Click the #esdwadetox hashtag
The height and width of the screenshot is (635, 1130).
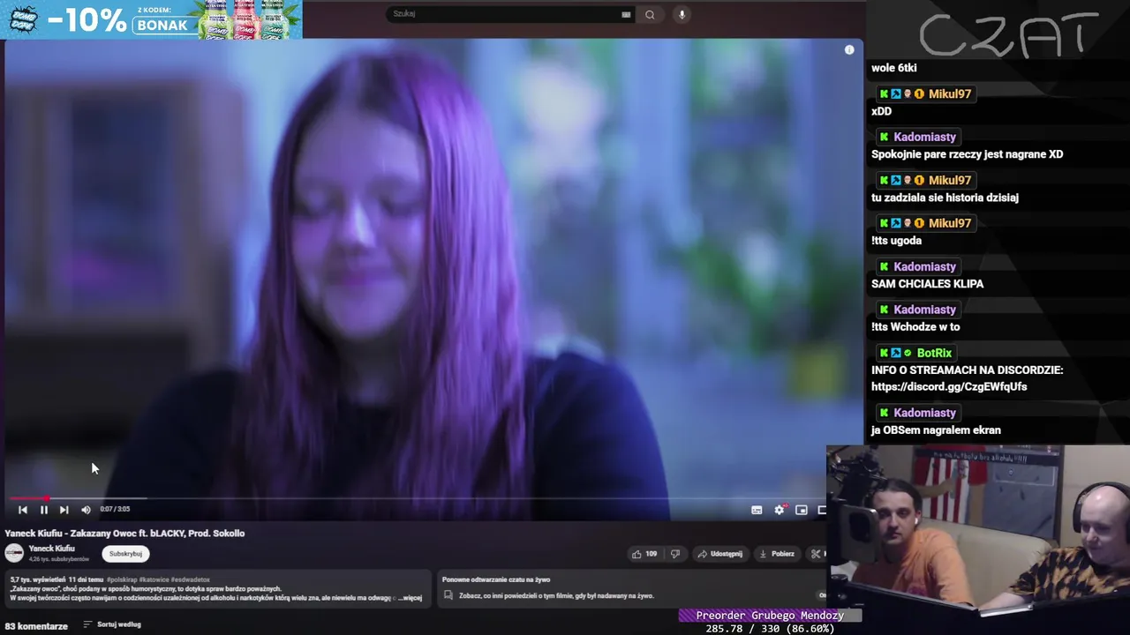click(190, 579)
